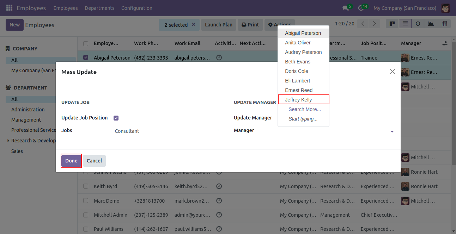This screenshot has width=456, height=234.
Task: Click Marc Demo's activity clock icon
Action: tap(219, 201)
